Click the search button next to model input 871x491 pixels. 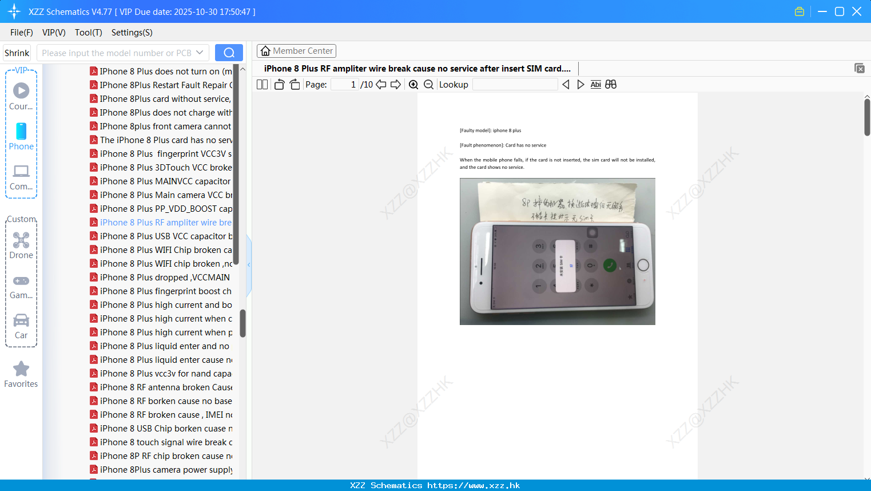click(x=229, y=53)
